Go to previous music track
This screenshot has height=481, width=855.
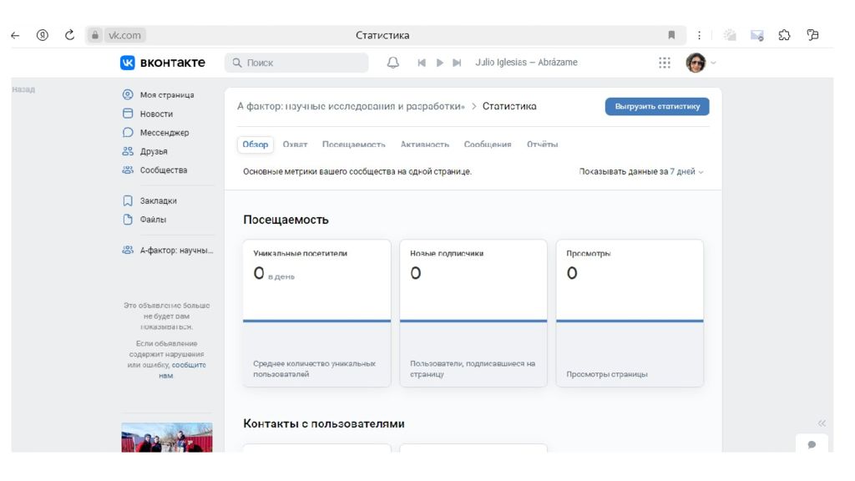[x=422, y=63]
